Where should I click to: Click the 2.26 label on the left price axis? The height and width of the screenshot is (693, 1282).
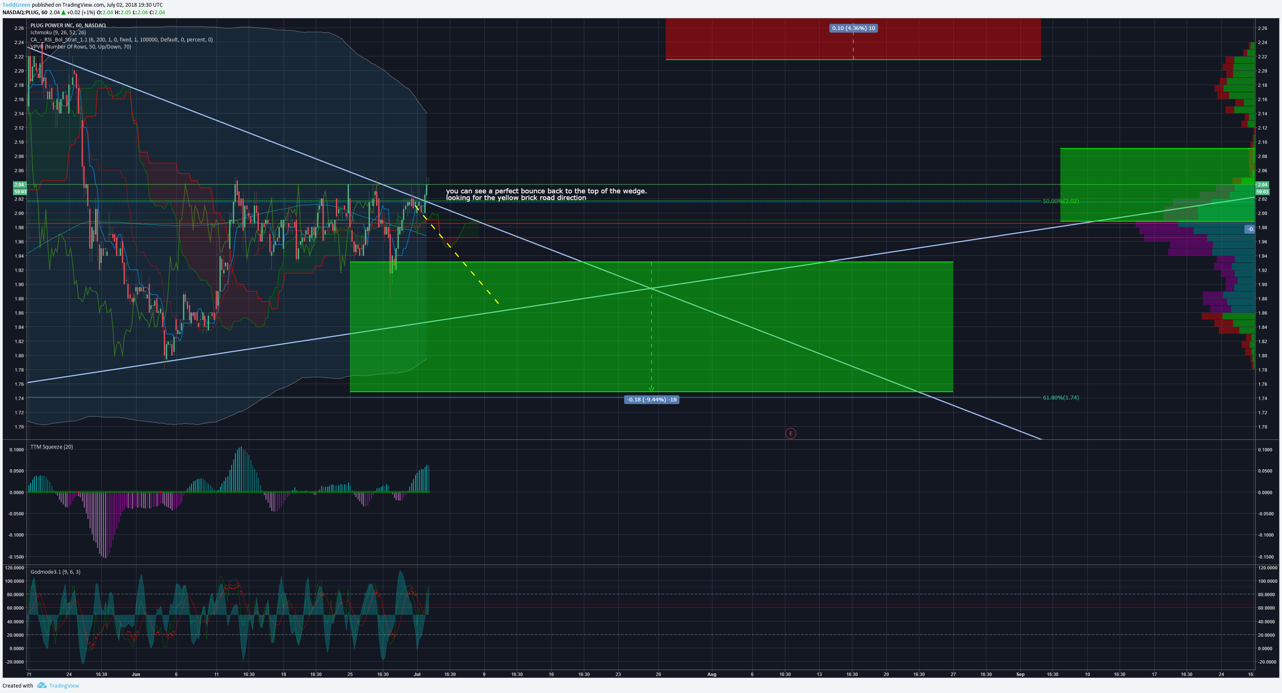pos(19,28)
